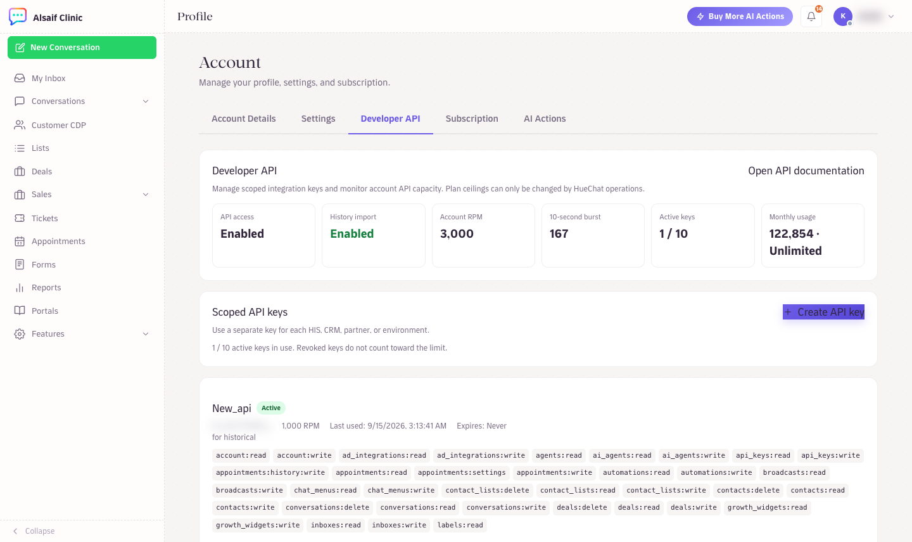Click the Conversations speech bubble icon
The image size is (912, 542).
[20, 101]
